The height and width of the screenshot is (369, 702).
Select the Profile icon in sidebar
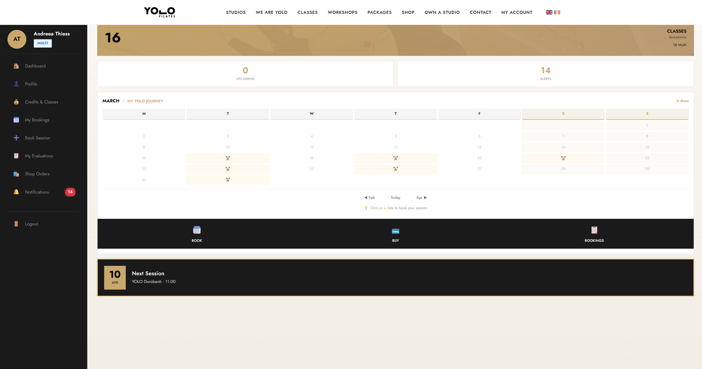click(16, 84)
